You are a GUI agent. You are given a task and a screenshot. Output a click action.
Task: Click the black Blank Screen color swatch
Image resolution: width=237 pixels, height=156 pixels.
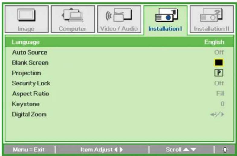[x=219, y=63]
